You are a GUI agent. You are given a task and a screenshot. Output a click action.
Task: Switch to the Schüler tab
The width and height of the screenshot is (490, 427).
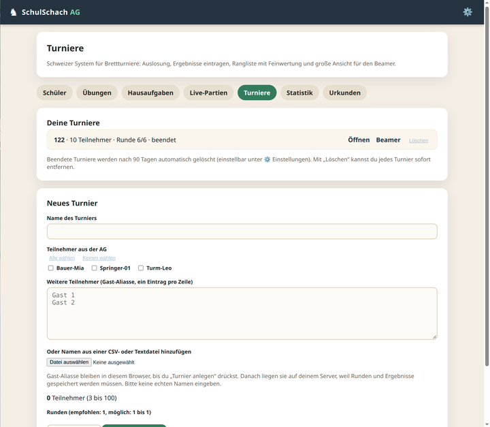(54, 93)
